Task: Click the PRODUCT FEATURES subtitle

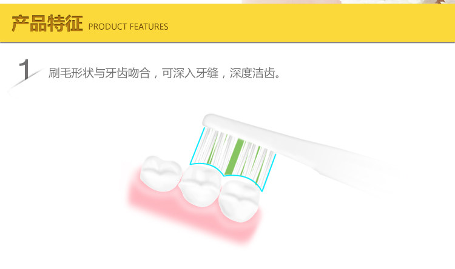Action: click(128, 27)
